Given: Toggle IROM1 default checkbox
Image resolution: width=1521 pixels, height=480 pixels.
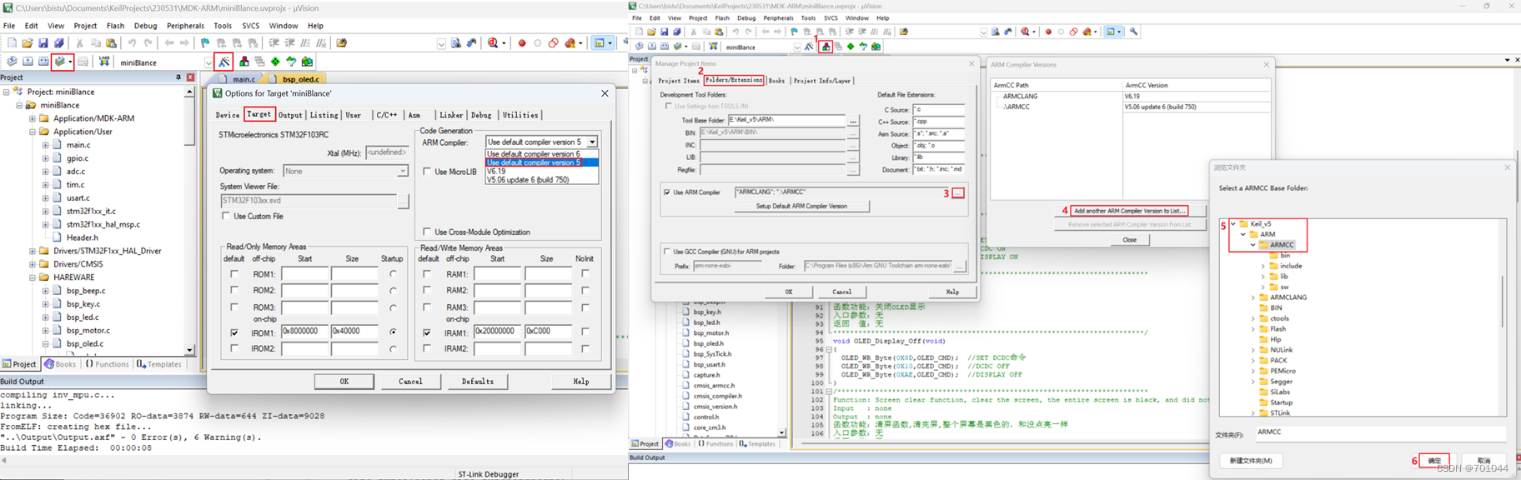Looking at the screenshot, I should click(x=234, y=332).
